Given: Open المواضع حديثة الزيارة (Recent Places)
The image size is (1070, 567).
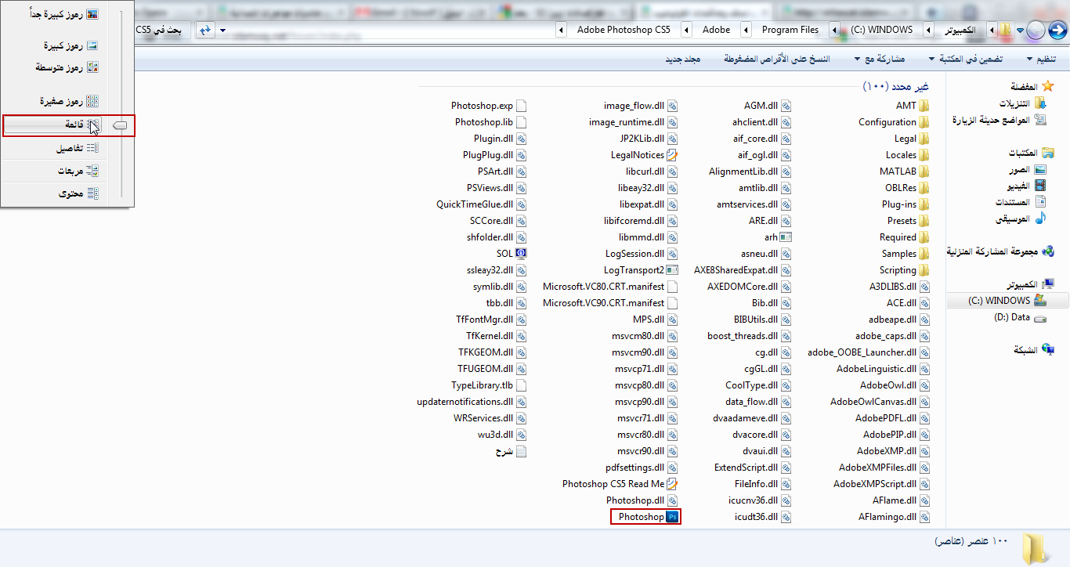Looking at the screenshot, I should (x=999, y=120).
